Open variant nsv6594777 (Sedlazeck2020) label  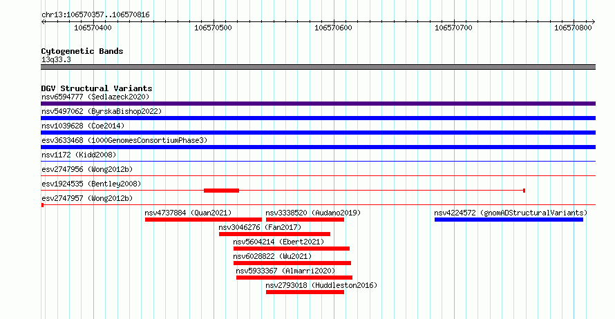click(x=95, y=97)
